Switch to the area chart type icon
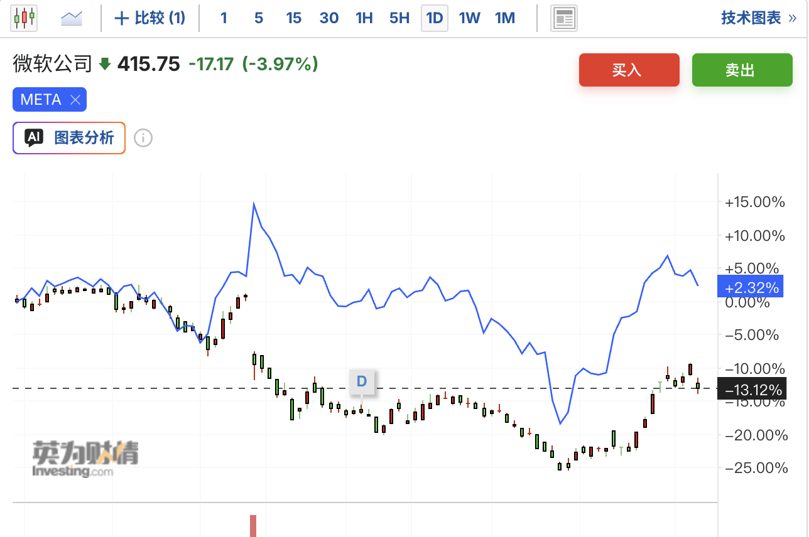This screenshot has width=809, height=537. pyautogui.click(x=72, y=18)
